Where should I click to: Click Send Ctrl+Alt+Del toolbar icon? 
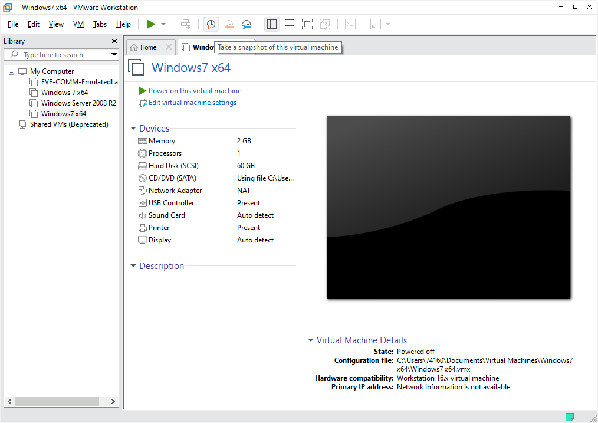click(x=186, y=24)
